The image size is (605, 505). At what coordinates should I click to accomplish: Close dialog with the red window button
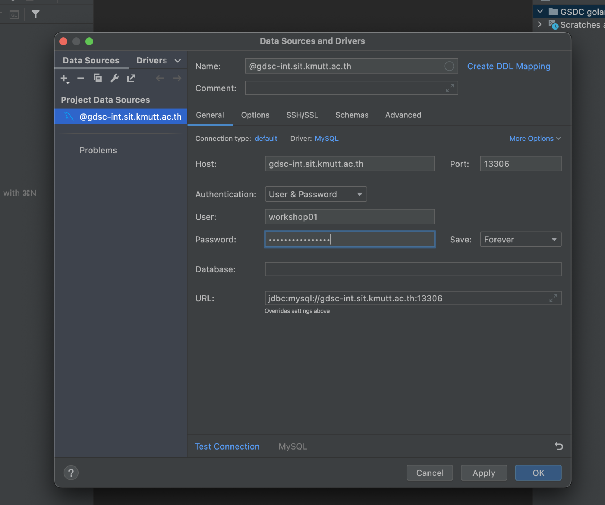(63, 41)
